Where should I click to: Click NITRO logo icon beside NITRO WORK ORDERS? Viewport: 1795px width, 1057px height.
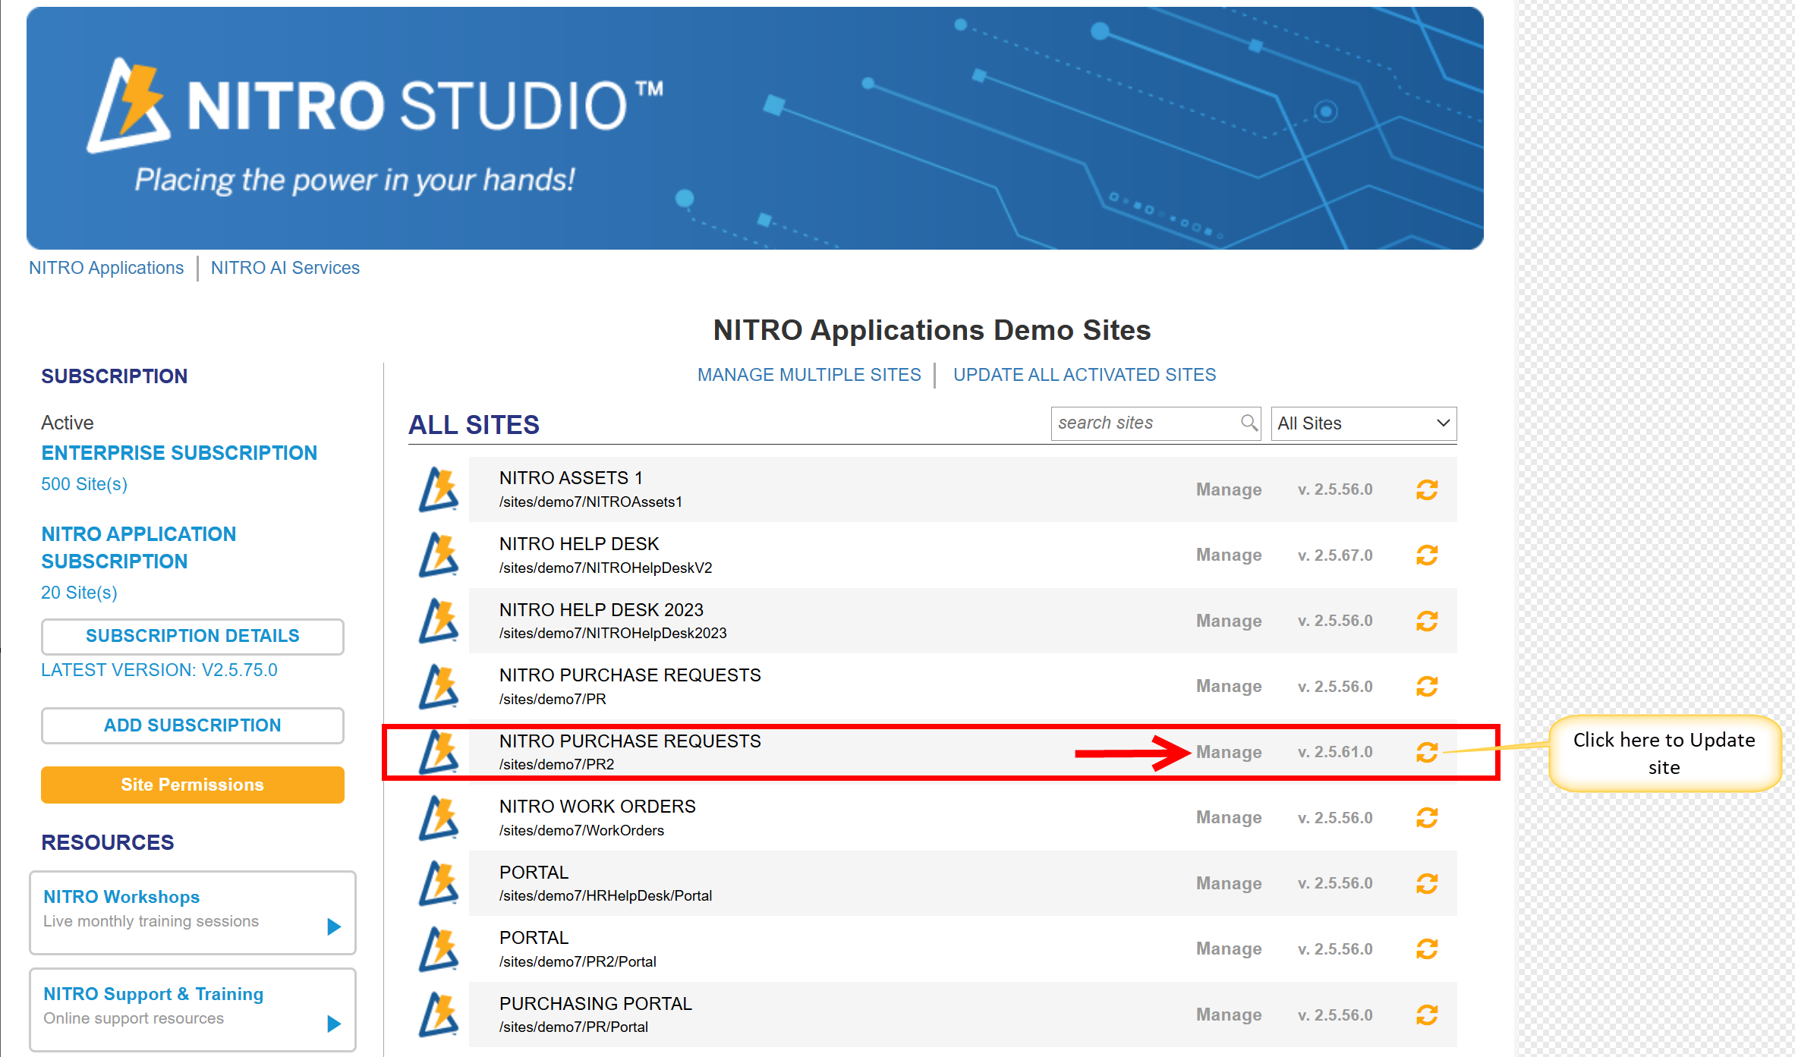click(439, 818)
